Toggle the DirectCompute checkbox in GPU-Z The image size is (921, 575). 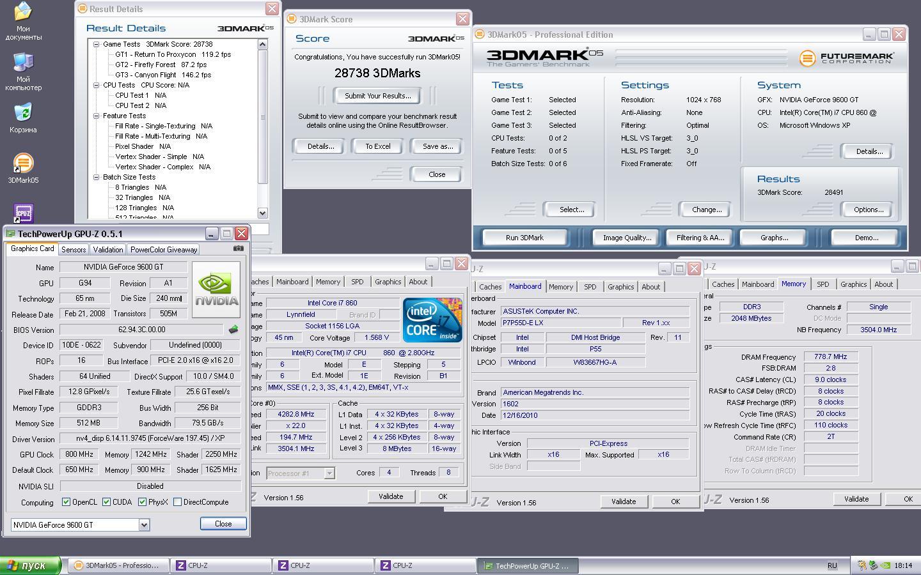click(x=177, y=502)
